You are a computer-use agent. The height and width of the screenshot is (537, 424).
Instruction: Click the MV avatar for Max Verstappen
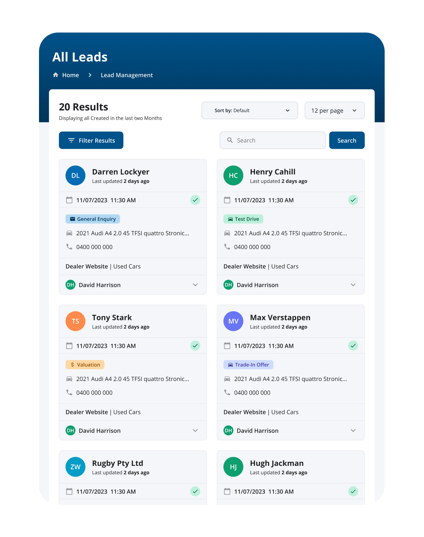pyautogui.click(x=233, y=321)
